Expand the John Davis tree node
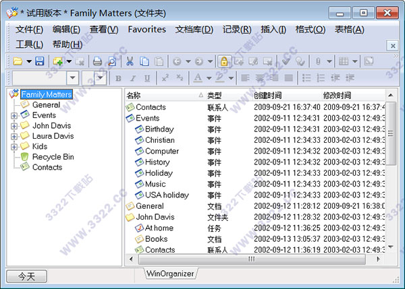The image size is (405, 289). coord(14,126)
